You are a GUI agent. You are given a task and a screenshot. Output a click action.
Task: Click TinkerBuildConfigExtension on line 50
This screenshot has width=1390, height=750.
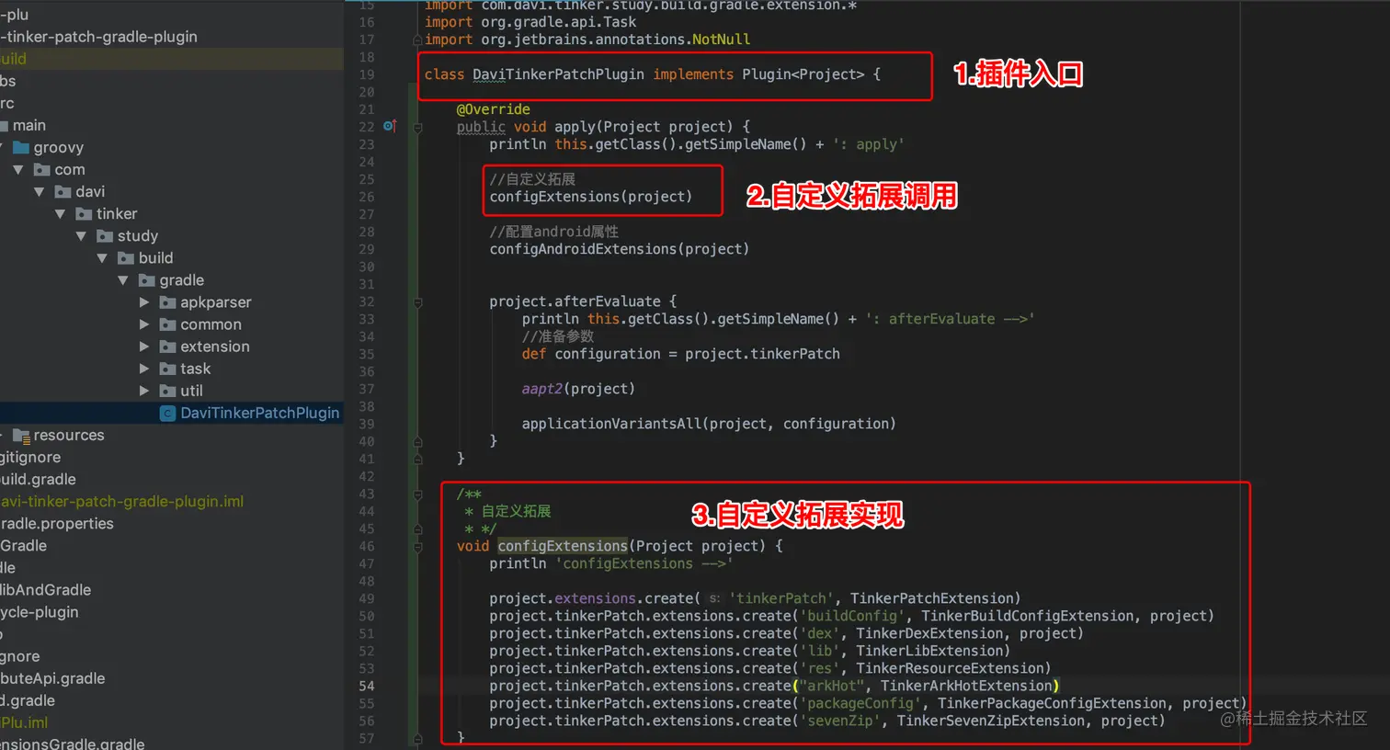1028,616
